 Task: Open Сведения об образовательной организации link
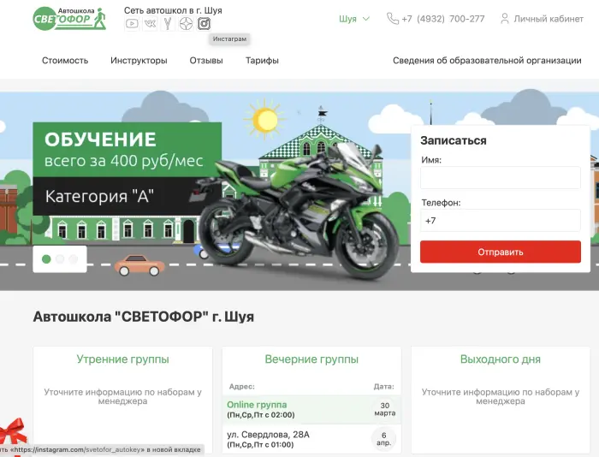coord(487,61)
